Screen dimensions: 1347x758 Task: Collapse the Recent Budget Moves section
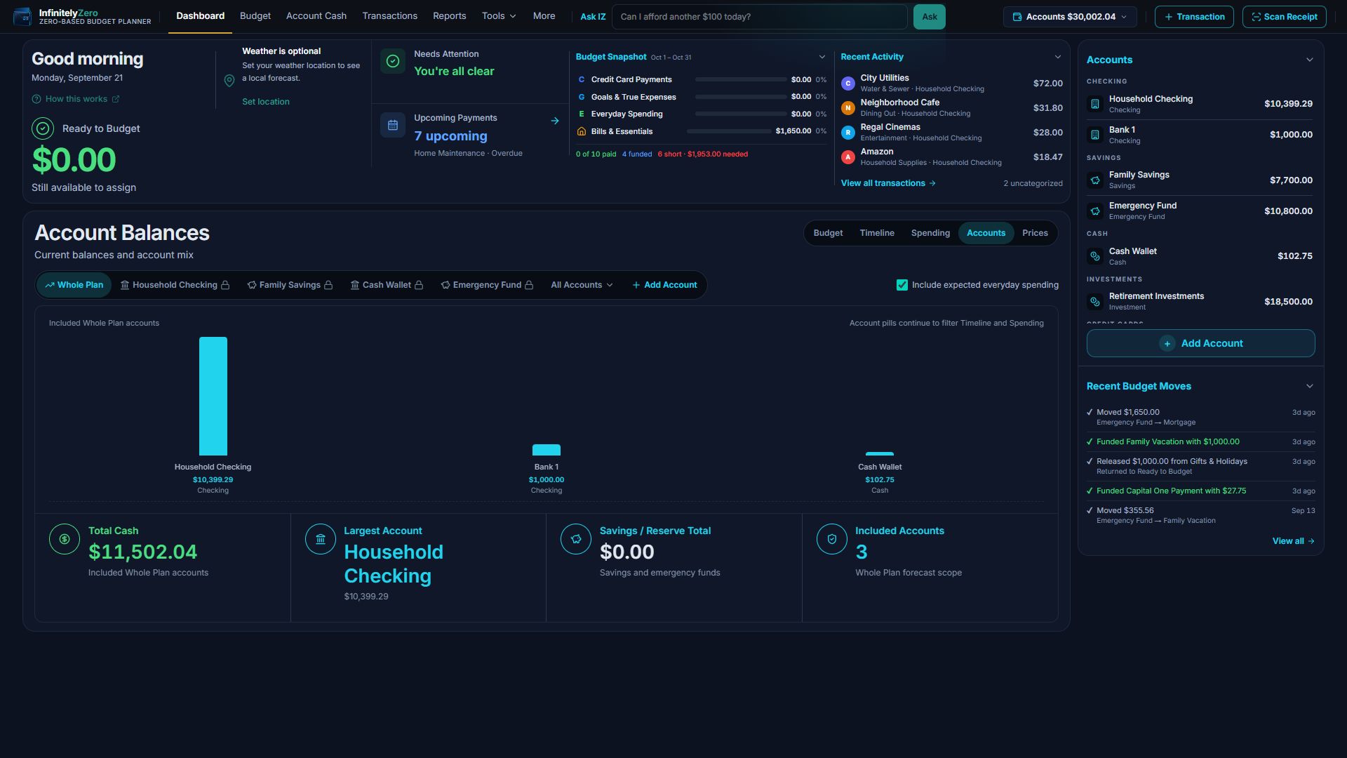(x=1310, y=386)
